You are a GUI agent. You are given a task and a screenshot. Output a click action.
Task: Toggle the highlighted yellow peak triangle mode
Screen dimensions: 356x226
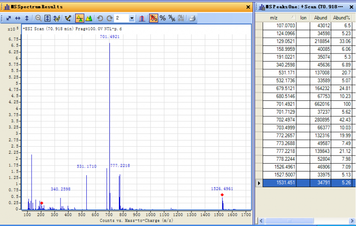coord(79,18)
